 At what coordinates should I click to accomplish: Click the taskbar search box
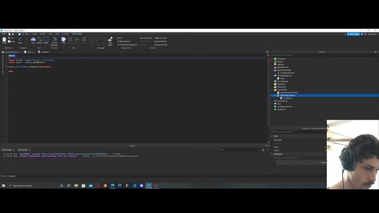pos(32,186)
